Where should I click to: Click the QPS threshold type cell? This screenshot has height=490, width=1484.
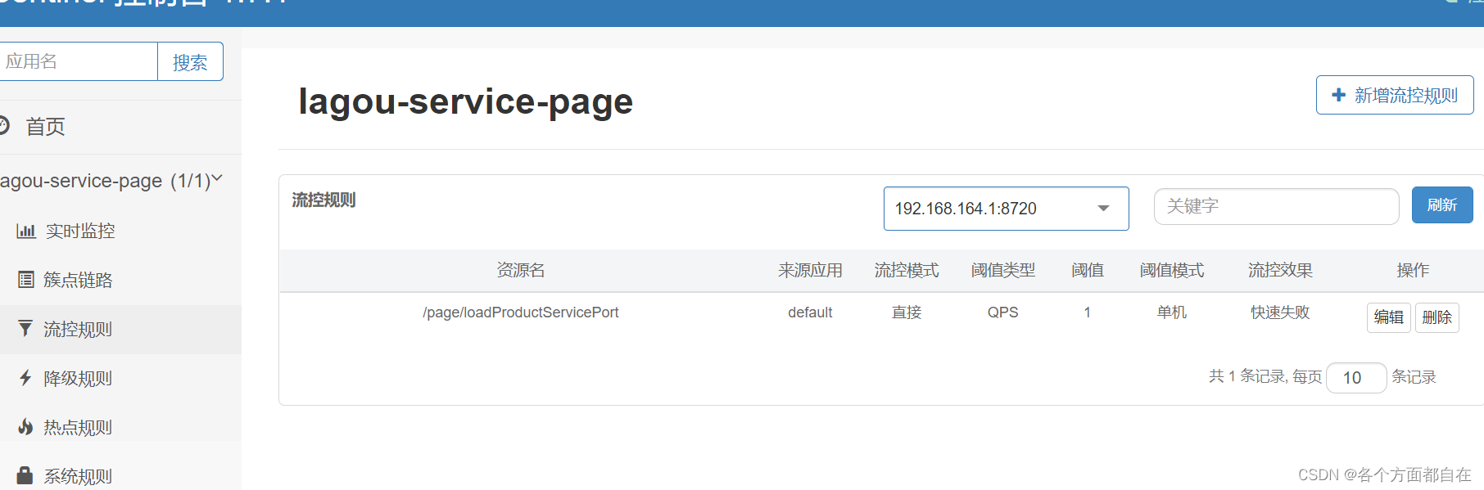click(x=1002, y=312)
